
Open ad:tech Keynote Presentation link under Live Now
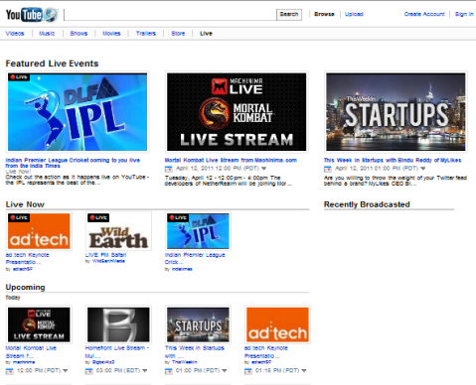[x=27, y=258]
